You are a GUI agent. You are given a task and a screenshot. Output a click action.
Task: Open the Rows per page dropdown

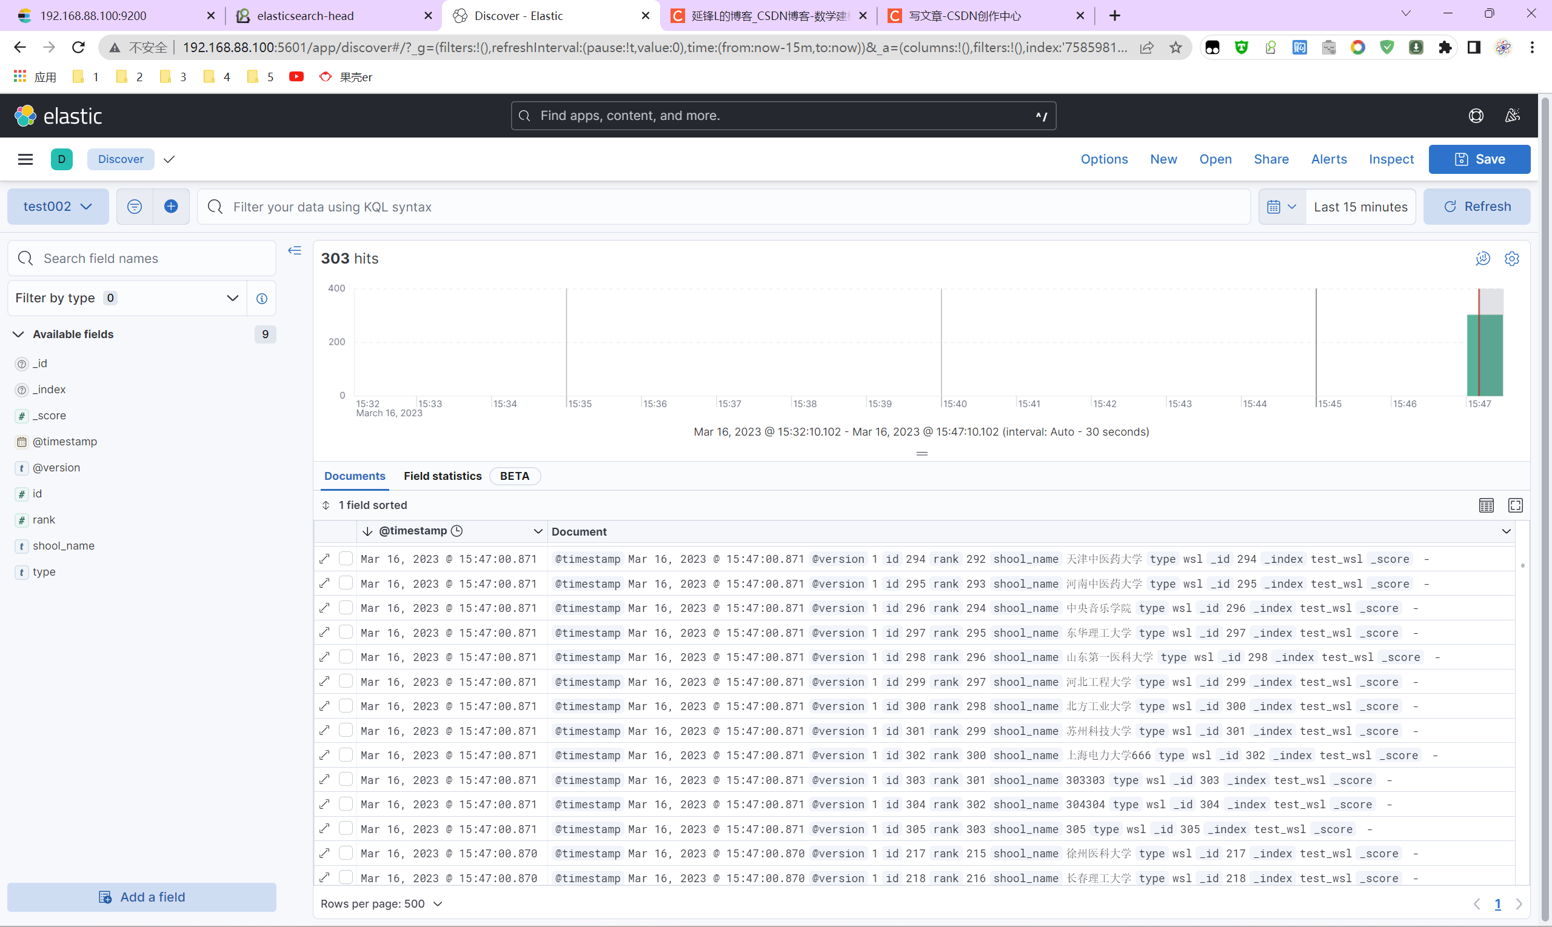(x=381, y=903)
